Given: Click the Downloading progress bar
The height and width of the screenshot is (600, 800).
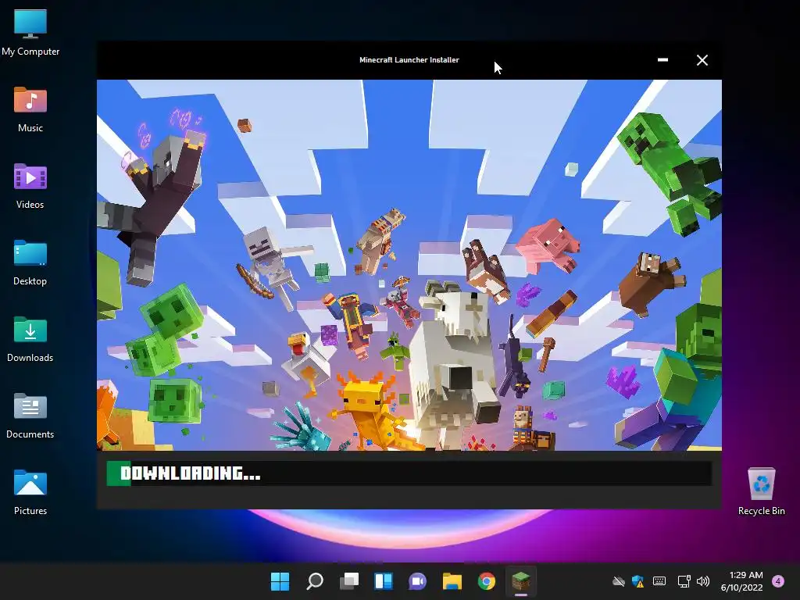Looking at the screenshot, I should click(x=409, y=474).
